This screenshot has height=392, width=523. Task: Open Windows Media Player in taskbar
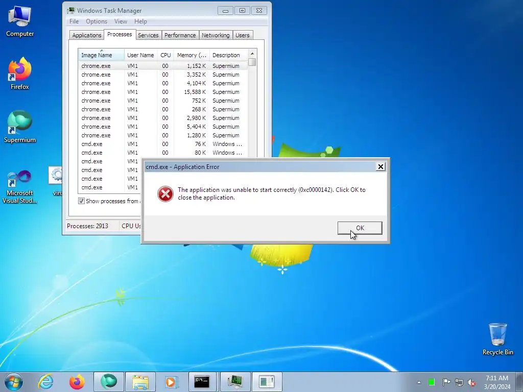pyautogui.click(x=172, y=382)
